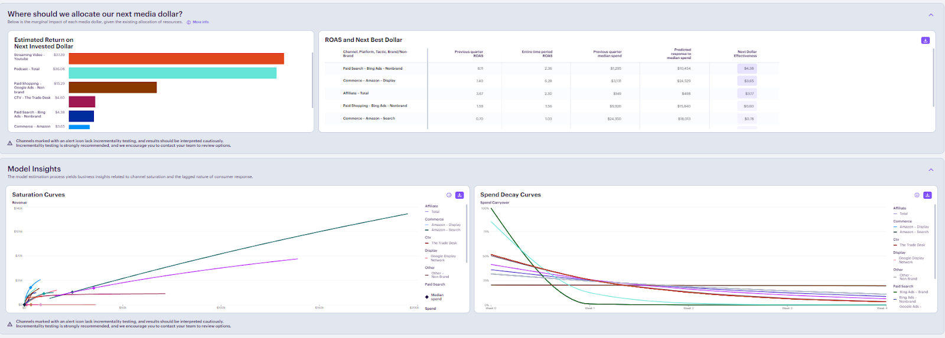The image size is (945, 338).
Task: Click the Median spend diamond legend marker
Action: tap(427, 297)
